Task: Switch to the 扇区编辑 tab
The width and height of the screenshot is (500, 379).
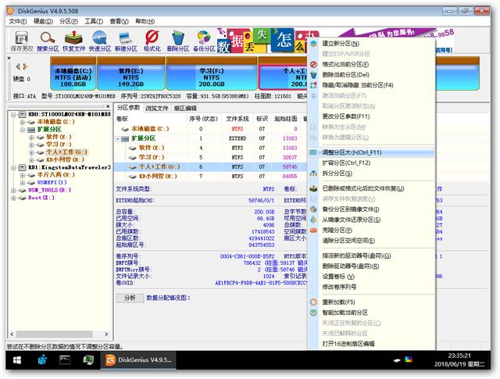Action: pos(185,107)
